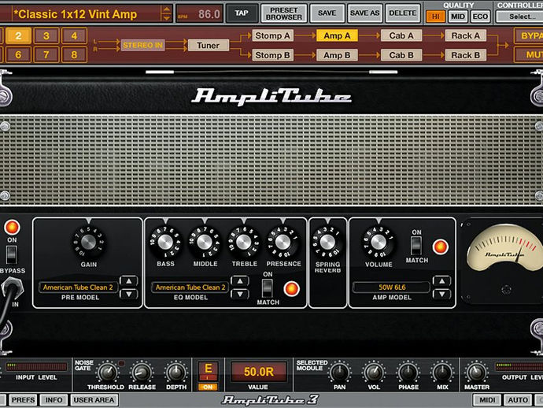Screen dimensions: 543x408
Task: Click the Master knob
Action: coord(477,373)
